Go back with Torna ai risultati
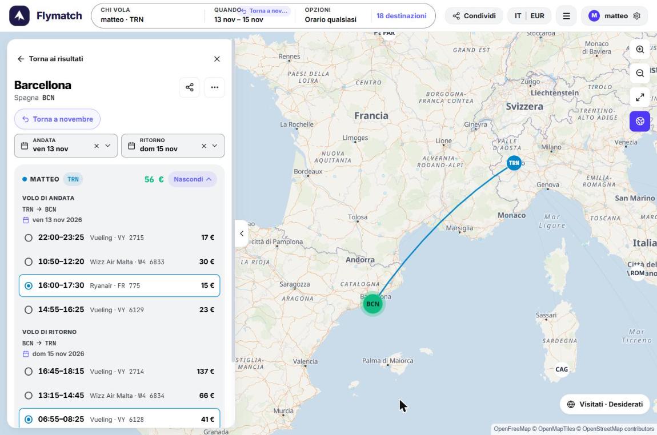 (50, 59)
